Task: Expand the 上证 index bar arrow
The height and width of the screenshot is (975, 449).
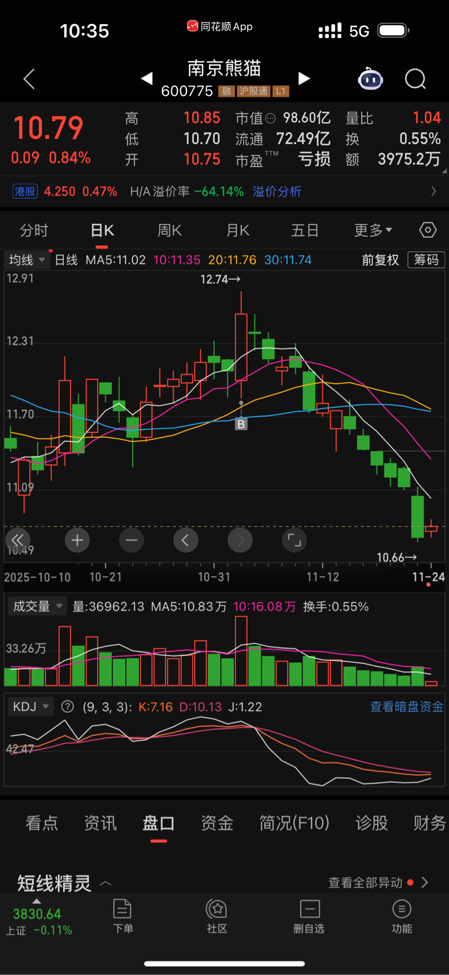Action: (37, 901)
